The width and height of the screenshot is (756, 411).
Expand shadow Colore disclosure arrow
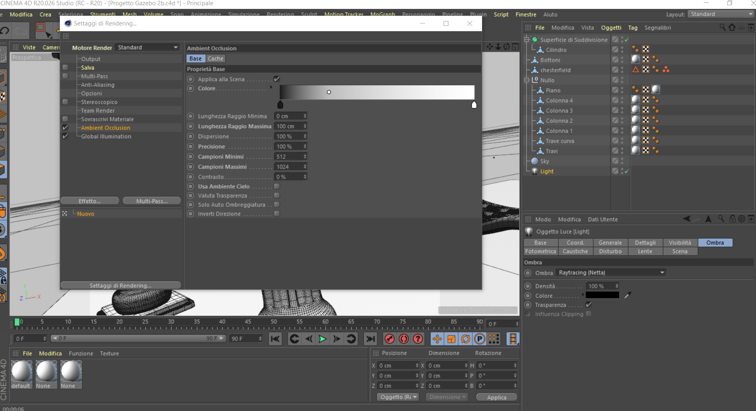click(x=583, y=294)
